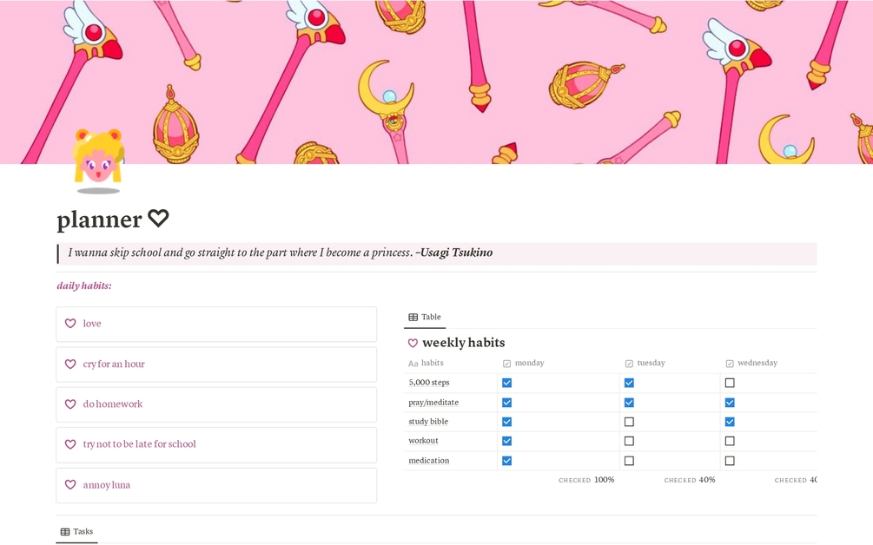Uncheck wednesday for pray/meditate
This screenshot has height=545, width=873.
tap(730, 402)
